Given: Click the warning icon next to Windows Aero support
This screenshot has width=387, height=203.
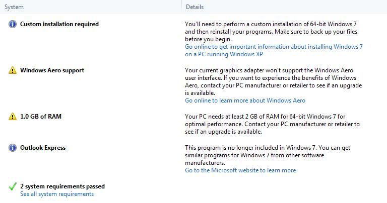Looking at the screenshot, I should click(x=13, y=70).
